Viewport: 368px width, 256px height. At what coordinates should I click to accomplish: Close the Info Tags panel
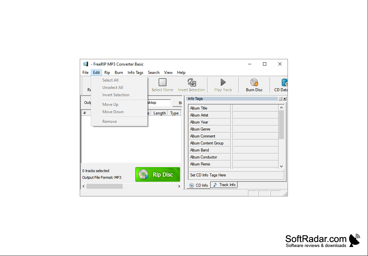tap(285, 99)
